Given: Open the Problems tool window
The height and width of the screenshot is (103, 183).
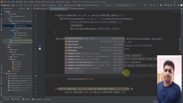Looking at the screenshot, I should [x=16, y=99].
